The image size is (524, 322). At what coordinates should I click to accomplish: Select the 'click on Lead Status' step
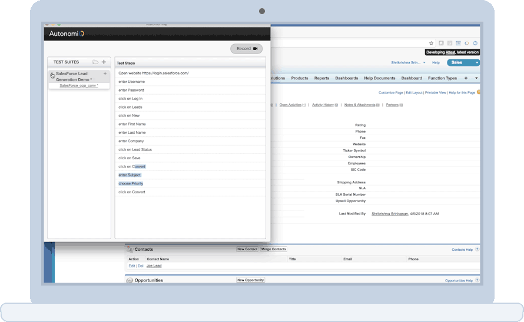[x=190, y=149]
